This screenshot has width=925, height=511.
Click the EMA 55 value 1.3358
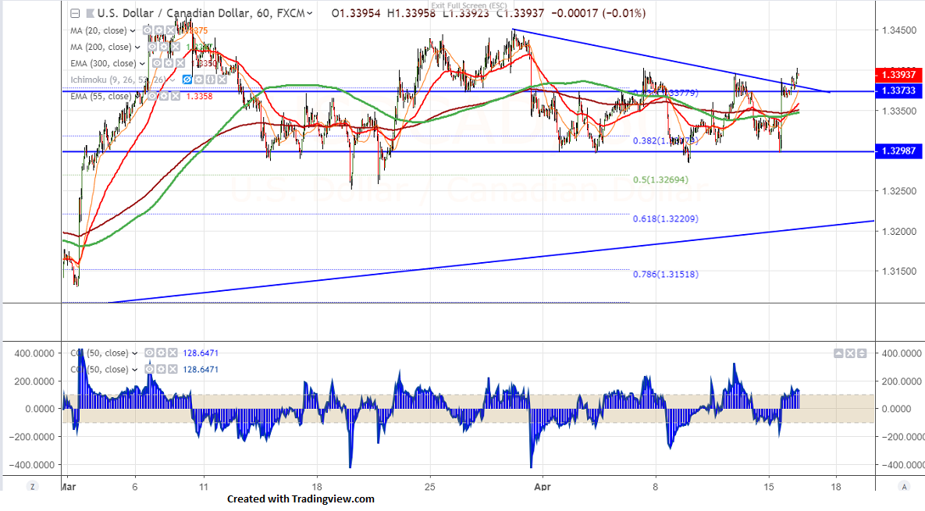[x=199, y=96]
